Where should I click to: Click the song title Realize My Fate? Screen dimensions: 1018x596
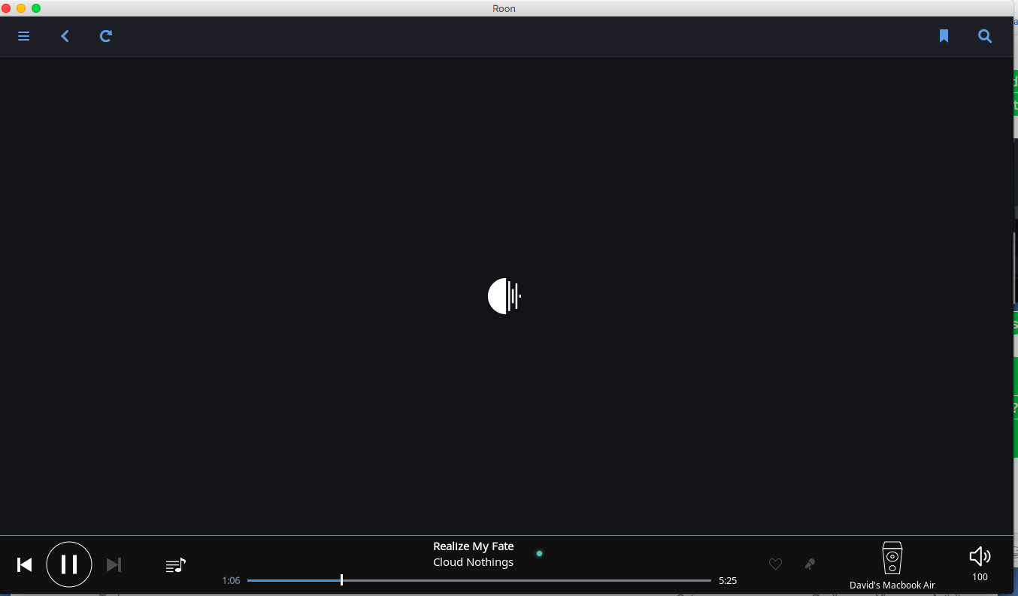point(473,546)
